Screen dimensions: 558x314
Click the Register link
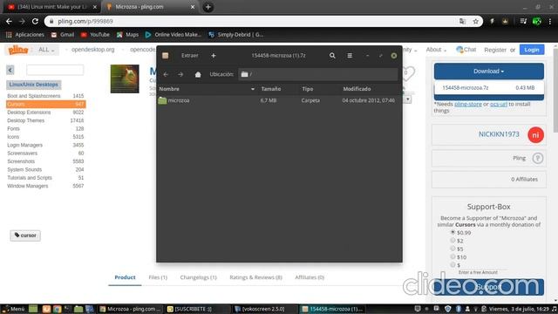495,51
